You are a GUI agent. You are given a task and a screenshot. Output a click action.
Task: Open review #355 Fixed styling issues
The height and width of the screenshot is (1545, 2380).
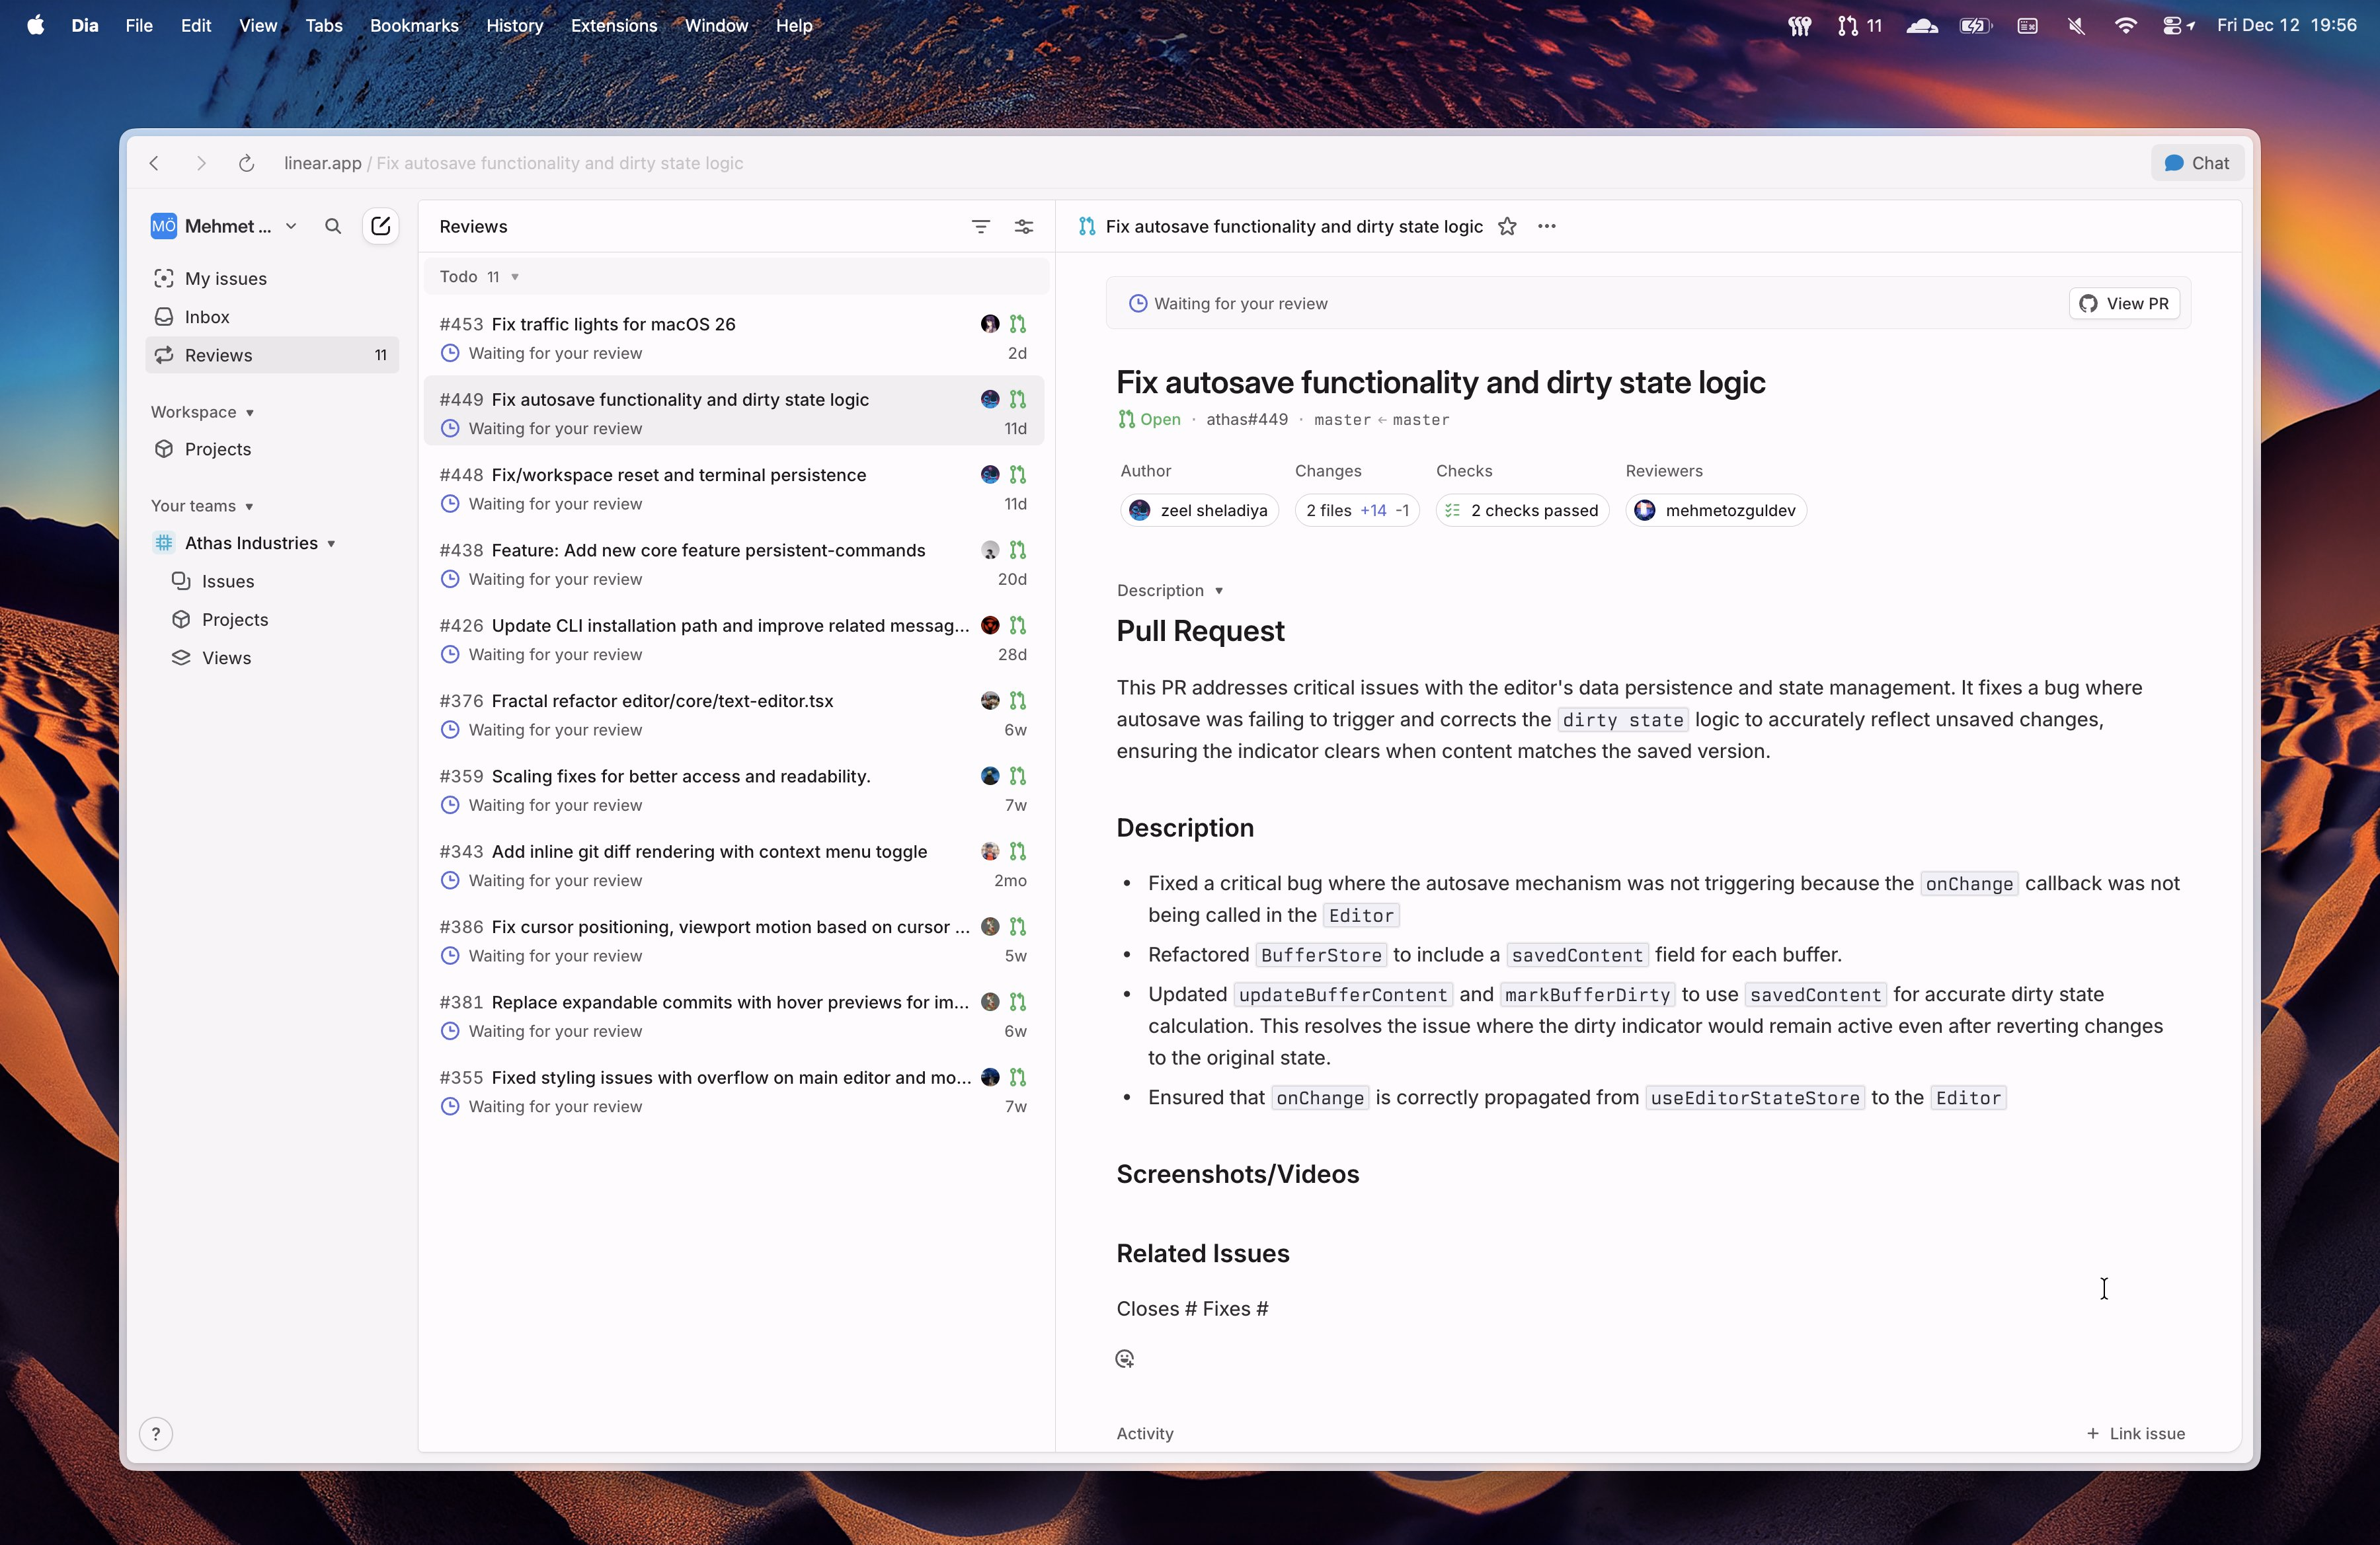click(734, 1091)
